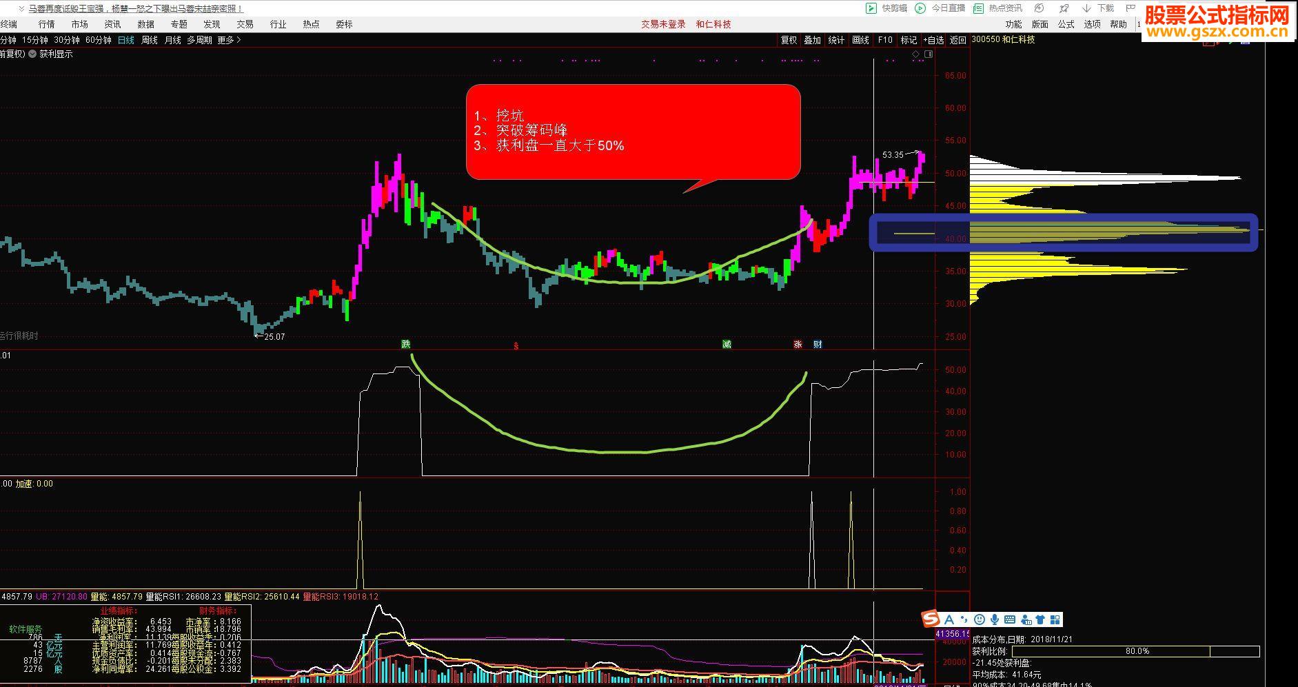Open the 行业 menu
This screenshot has width=1298, height=687.
click(x=278, y=24)
